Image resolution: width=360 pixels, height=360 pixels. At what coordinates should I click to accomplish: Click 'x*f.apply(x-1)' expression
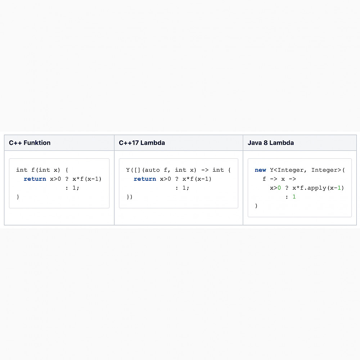click(x=318, y=188)
